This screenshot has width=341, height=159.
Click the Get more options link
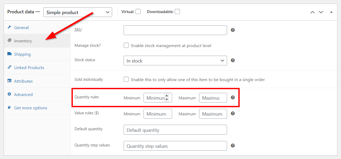(30, 108)
